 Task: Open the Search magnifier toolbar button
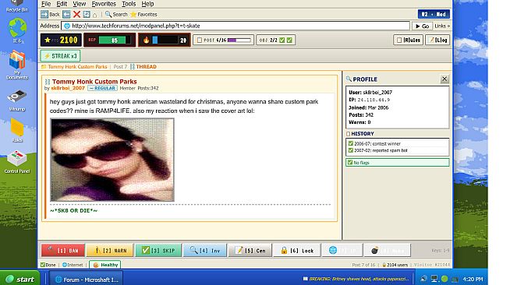pos(116,14)
